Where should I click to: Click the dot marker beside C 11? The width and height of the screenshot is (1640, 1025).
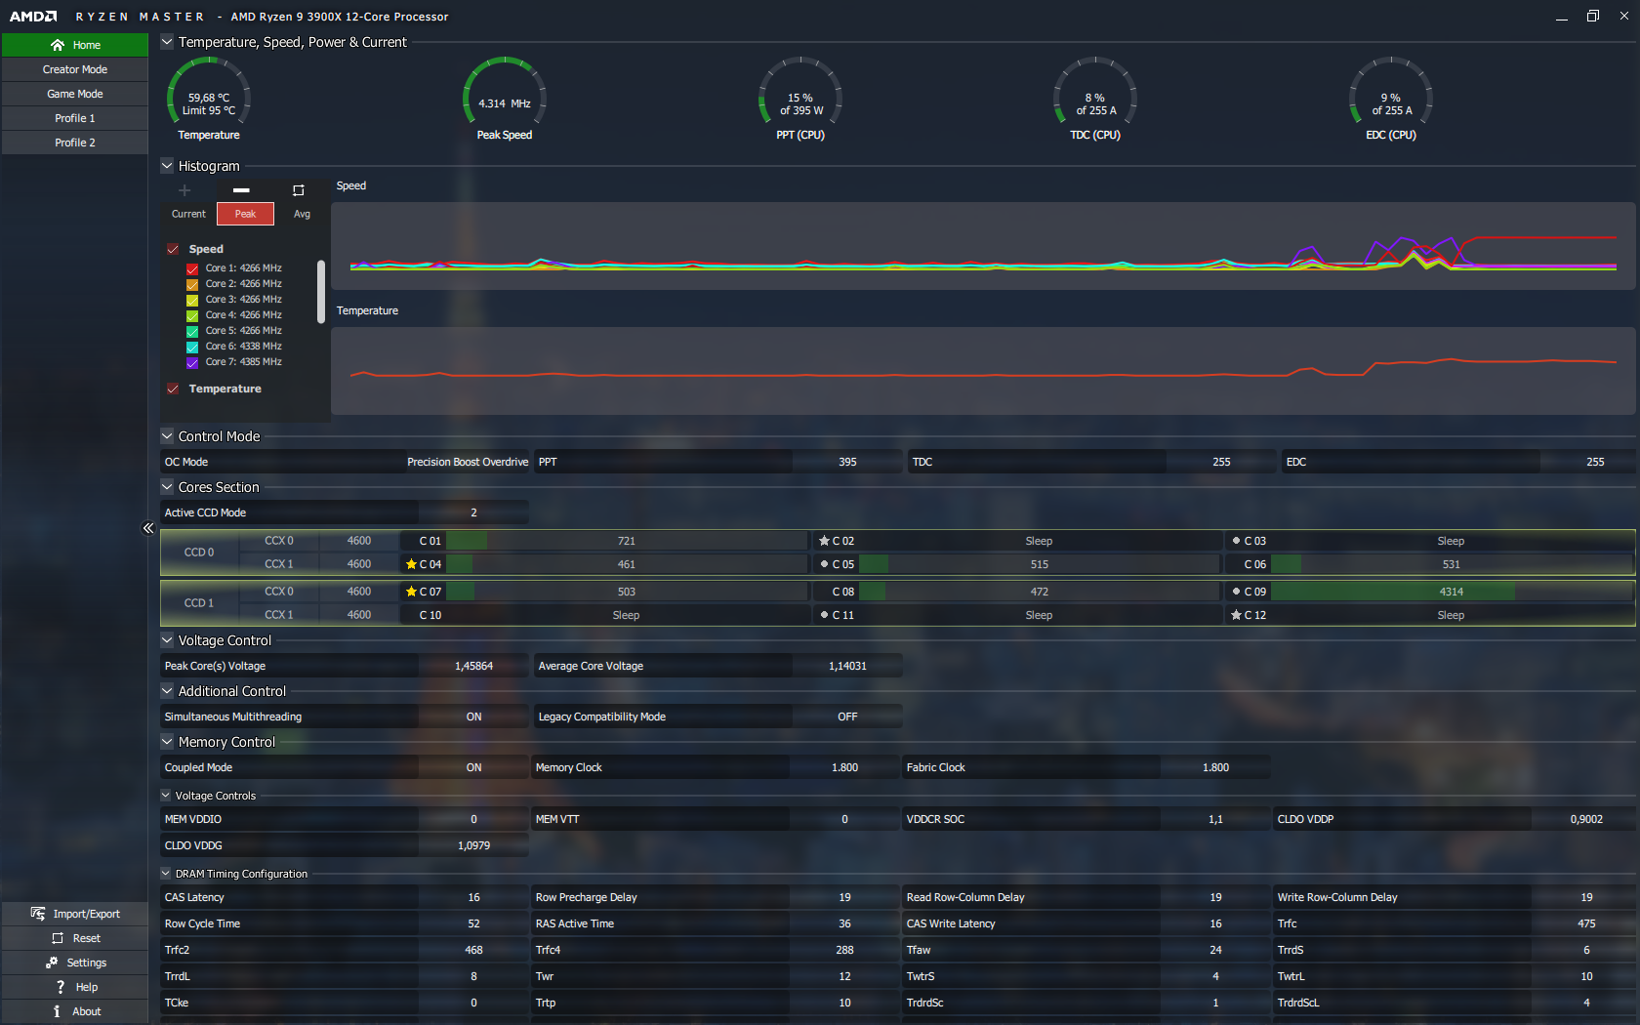pos(825,615)
